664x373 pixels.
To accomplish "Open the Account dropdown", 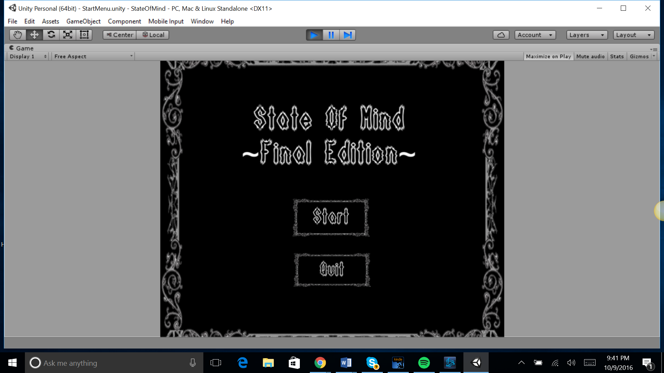I will 535,35.
